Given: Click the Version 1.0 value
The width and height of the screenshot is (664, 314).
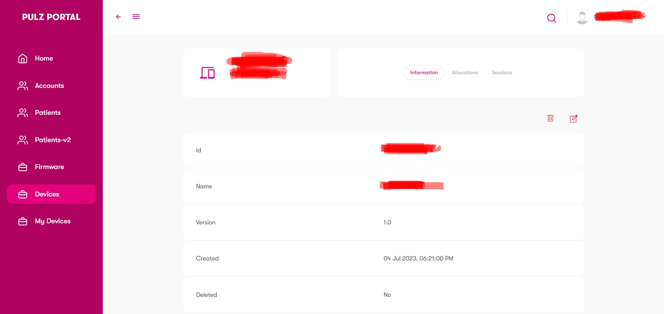Looking at the screenshot, I should [x=387, y=223].
